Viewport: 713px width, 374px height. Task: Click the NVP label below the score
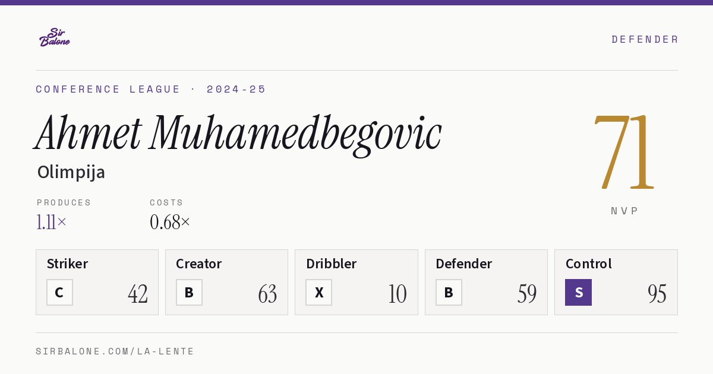click(624, 211)
